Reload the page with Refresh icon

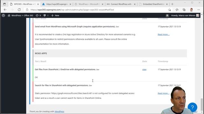click(x=19, y=10)
